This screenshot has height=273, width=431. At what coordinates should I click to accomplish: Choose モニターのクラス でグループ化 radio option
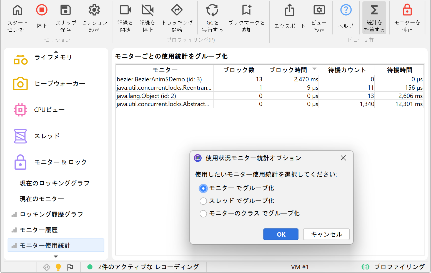pos(203,213)
